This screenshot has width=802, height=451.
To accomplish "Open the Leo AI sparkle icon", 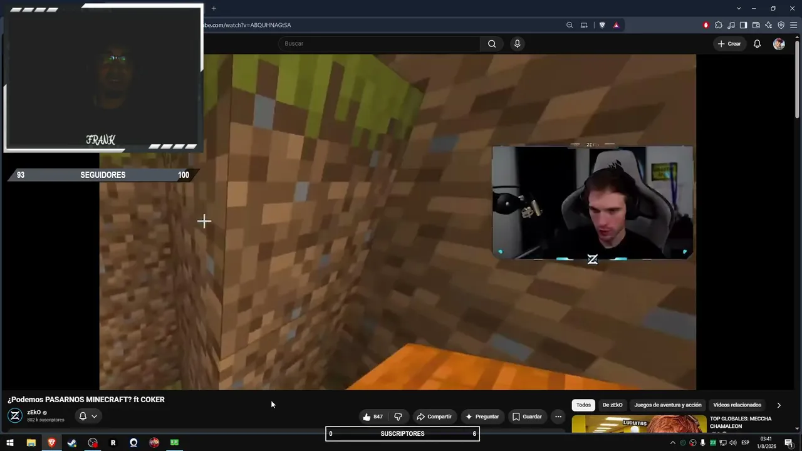I will (768, 25).
